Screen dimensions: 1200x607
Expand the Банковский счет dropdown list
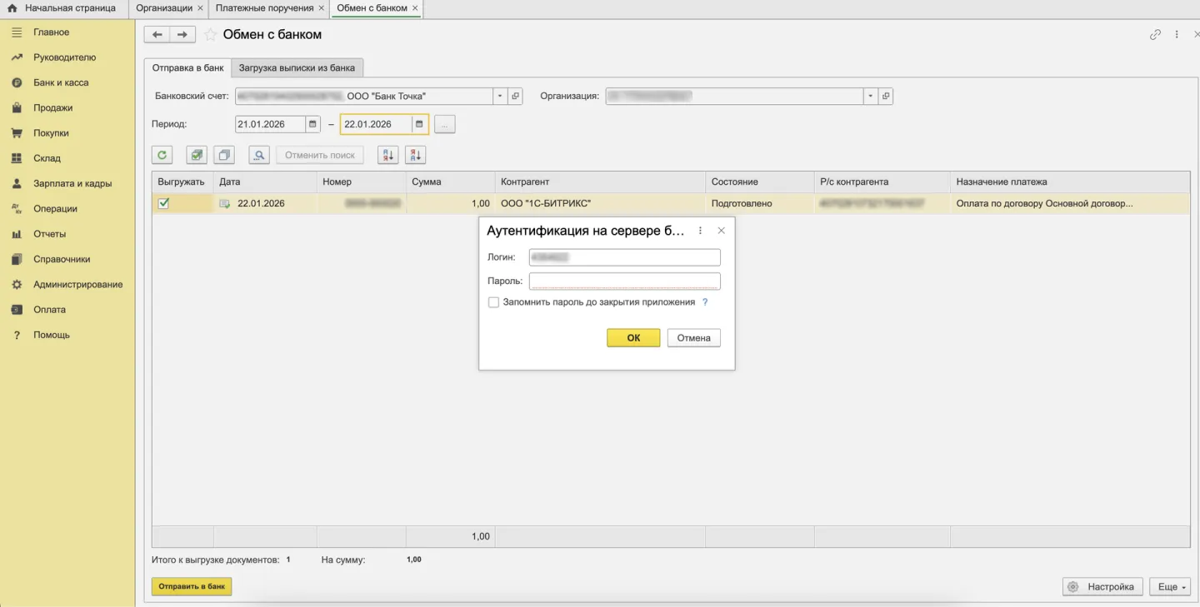coord(500,97)
